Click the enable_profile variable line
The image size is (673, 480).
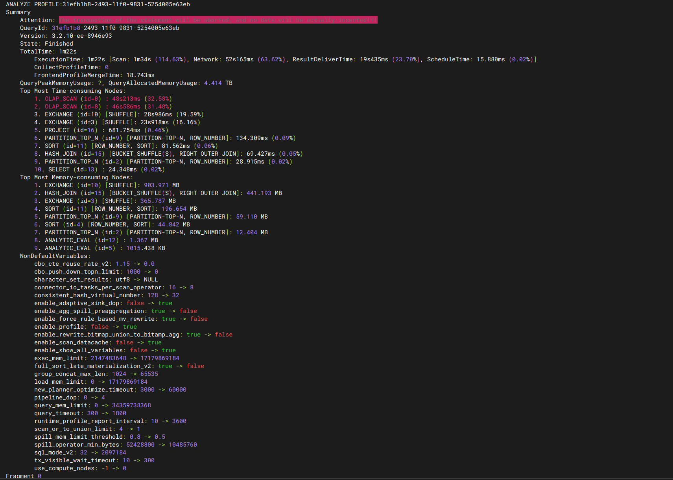pos(85,327)
